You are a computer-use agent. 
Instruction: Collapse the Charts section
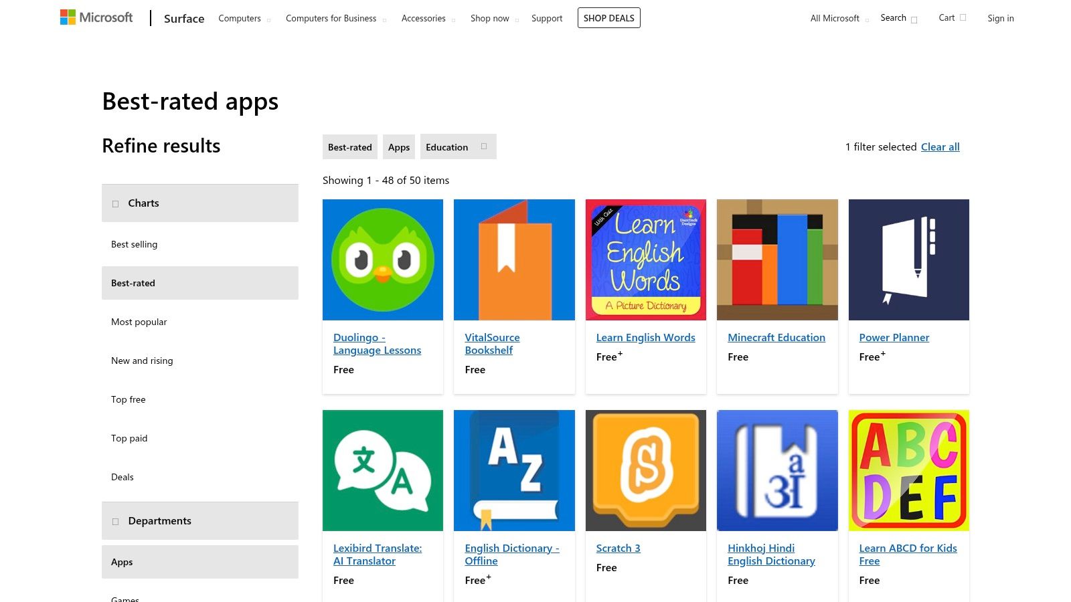tap(114, 203)
